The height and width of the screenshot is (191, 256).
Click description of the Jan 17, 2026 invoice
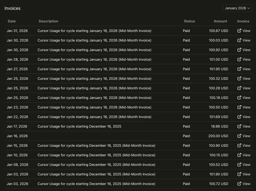(79, 126)
